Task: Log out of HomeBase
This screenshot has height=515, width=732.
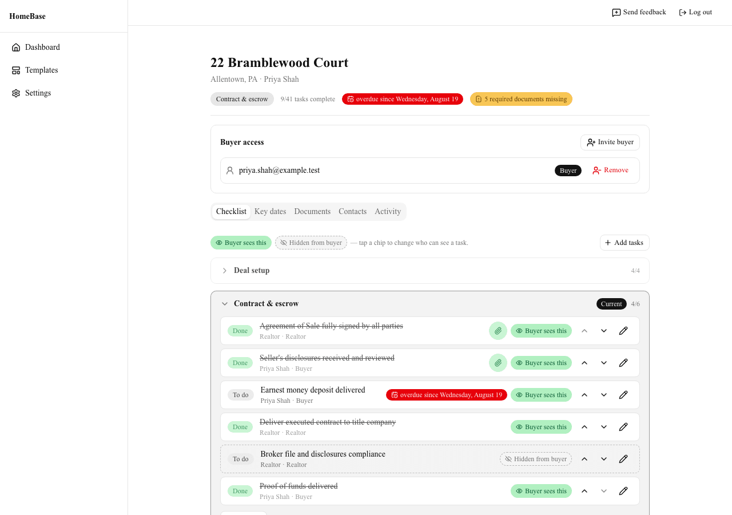Action: coord(695,13)
